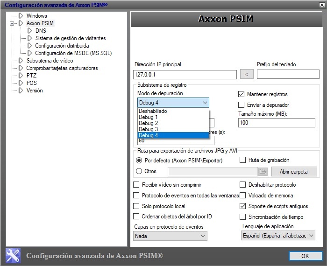327x266 pixels.
Task: Open Subsistema de vídeo in the tree
Action: pos(50,61)
